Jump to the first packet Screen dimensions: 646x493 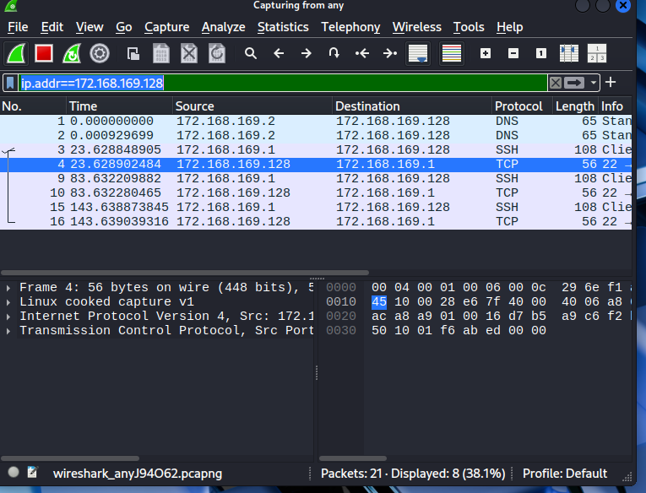click(361, 53)
